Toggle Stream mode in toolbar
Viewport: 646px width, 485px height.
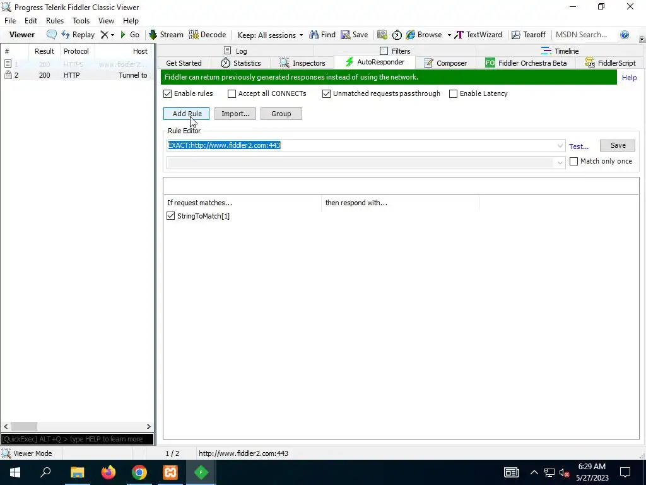166,35
